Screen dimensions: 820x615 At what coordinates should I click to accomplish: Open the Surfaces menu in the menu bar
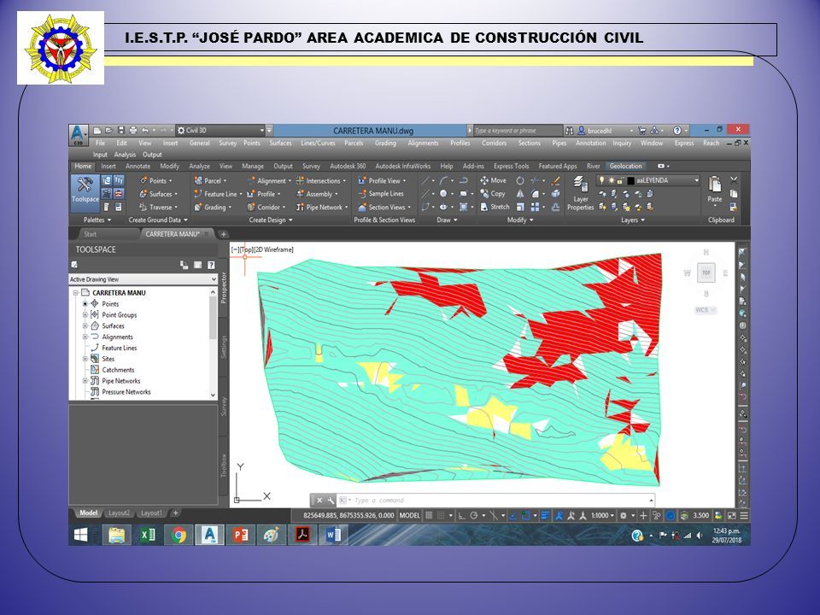click(x=280, y=143)
